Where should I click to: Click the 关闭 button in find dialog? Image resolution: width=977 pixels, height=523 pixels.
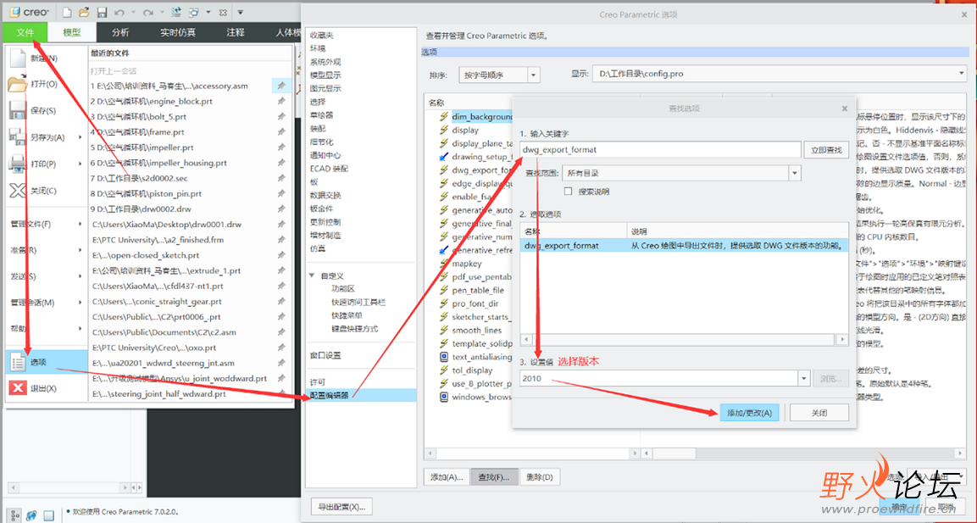pos(819,413)
